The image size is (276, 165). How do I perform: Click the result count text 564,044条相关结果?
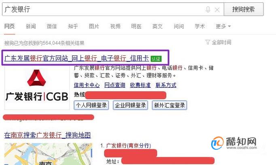pos(64,43)
